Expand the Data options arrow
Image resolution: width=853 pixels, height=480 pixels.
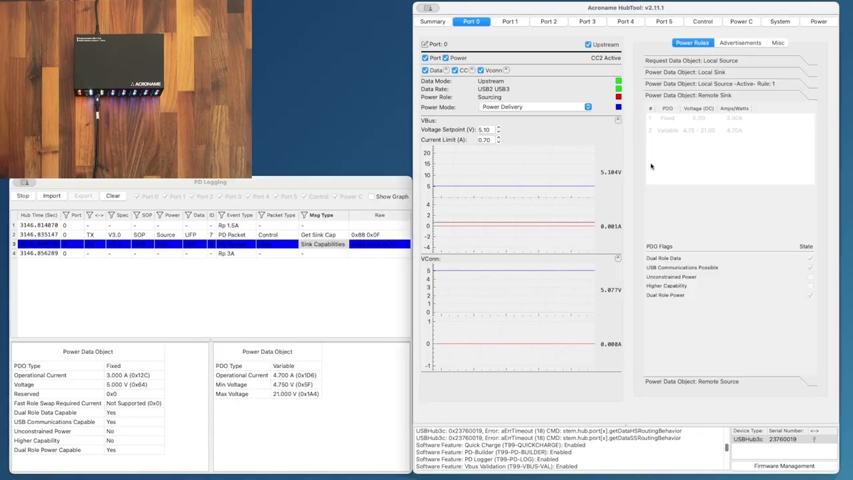(x=446, y=70)
